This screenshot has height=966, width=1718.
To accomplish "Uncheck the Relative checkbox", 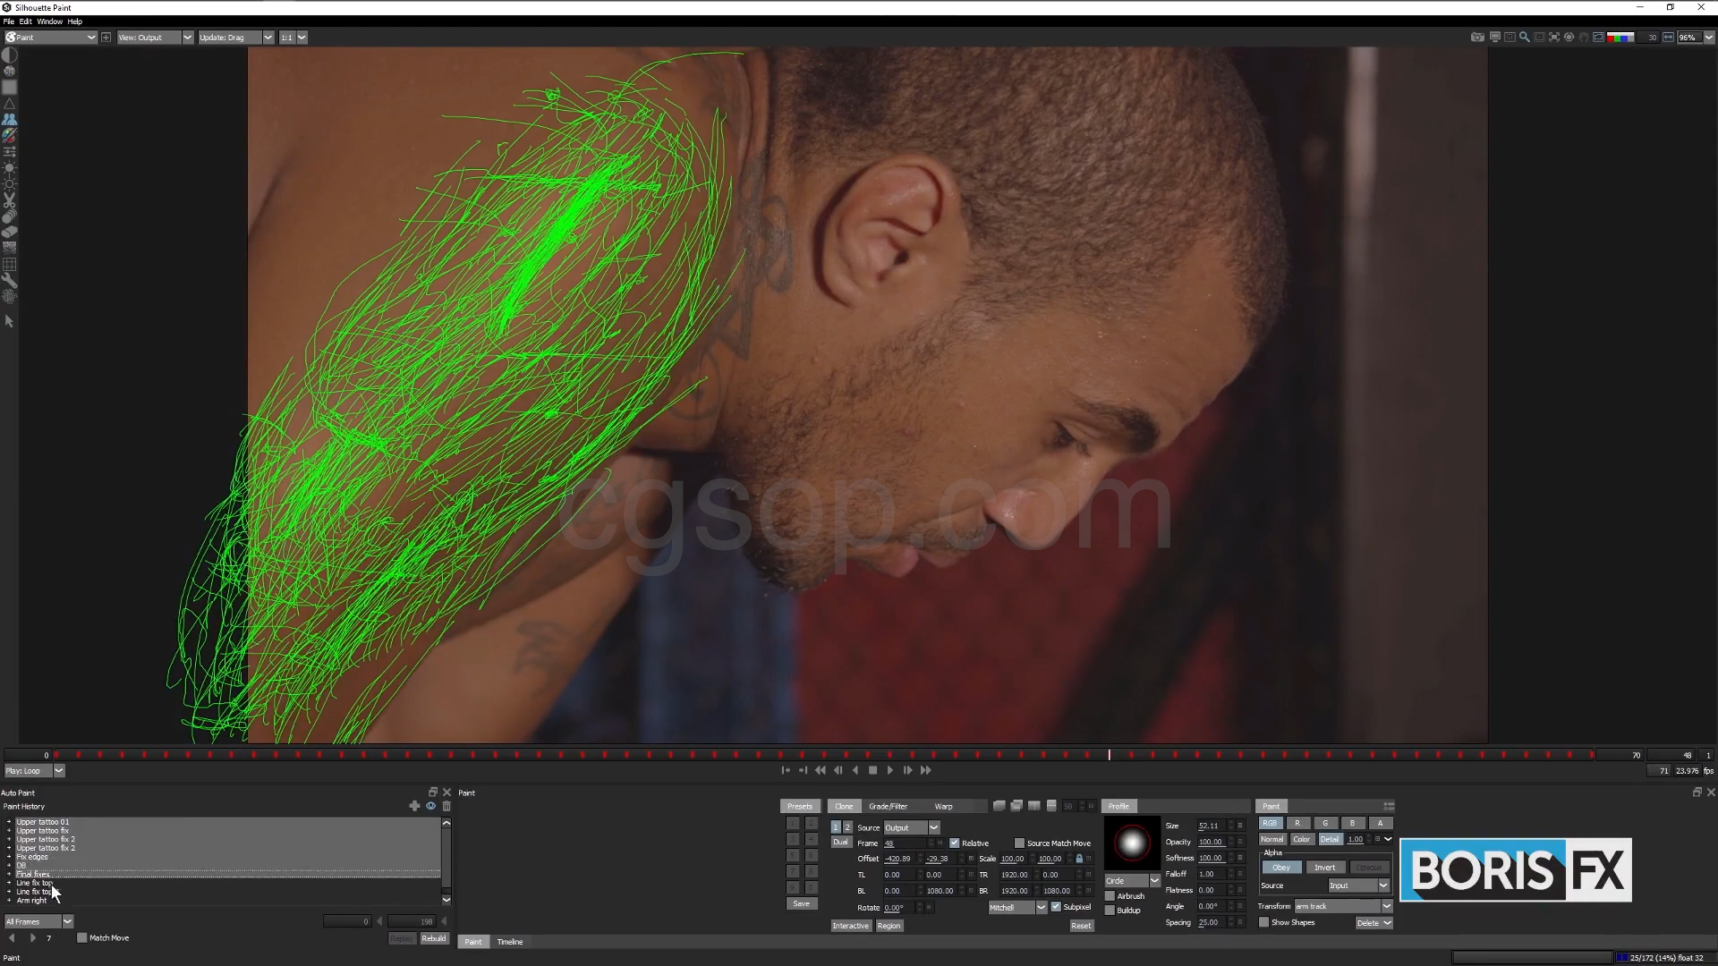I will point(955,843).
